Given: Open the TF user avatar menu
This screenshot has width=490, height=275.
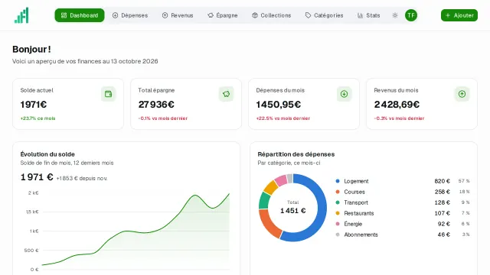Looking at the screenshot, I should [411, 15].
